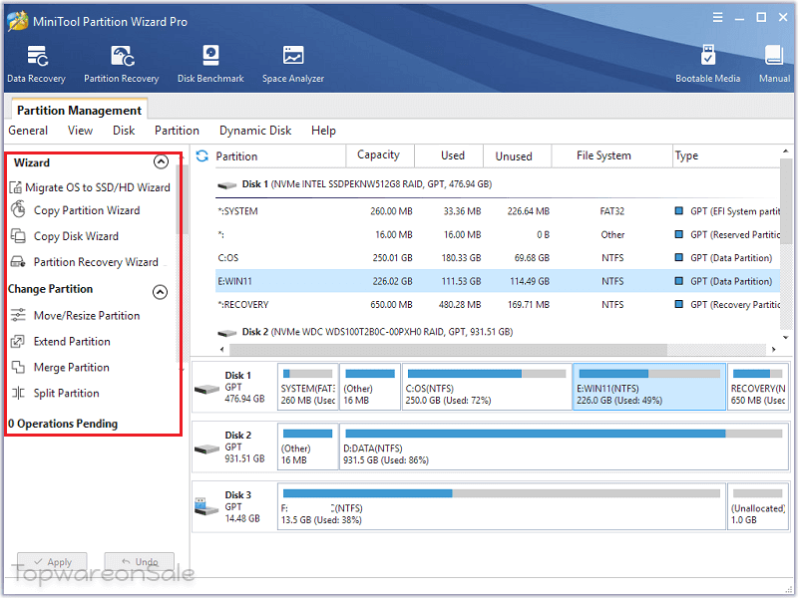
Task: Select F: NTFS block on Disk 3
Action: [x=502, y=506]
